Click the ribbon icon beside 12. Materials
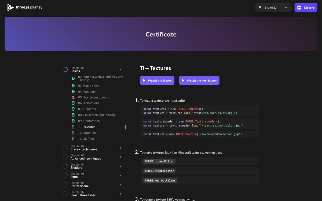322x201 pixels. point(73,133)
